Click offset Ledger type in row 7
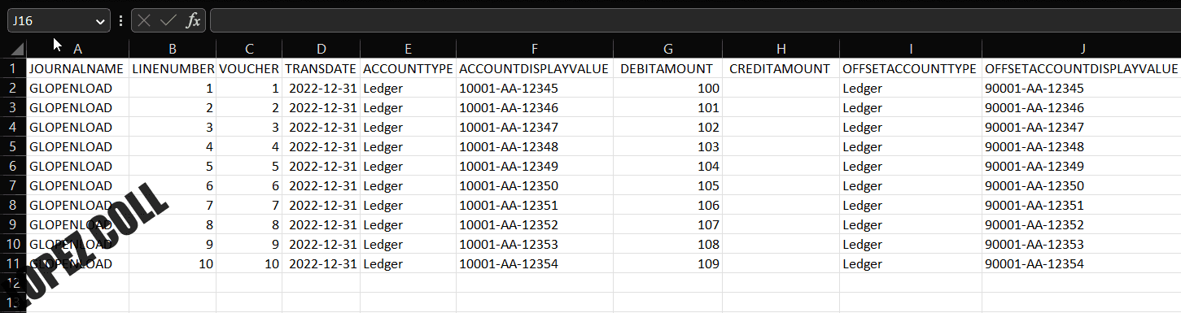 coord(911,185)
